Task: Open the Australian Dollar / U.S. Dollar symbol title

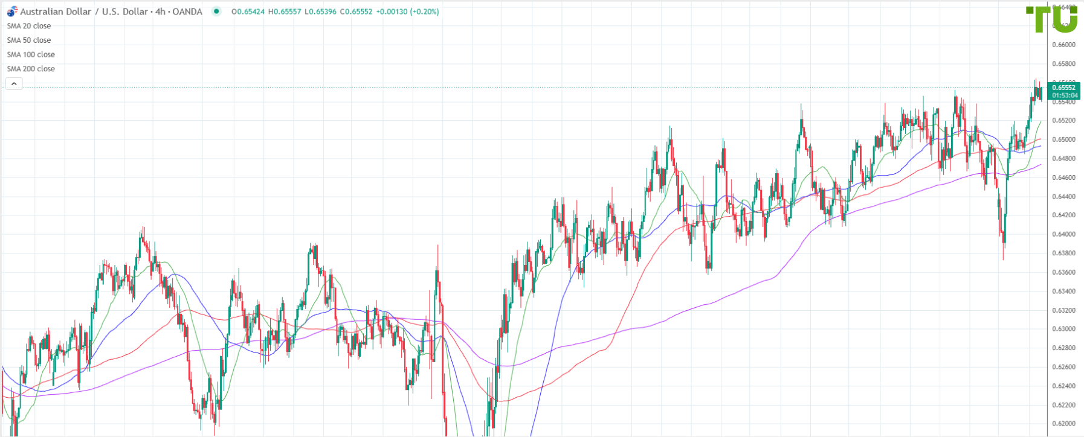Action: point(85,11)
